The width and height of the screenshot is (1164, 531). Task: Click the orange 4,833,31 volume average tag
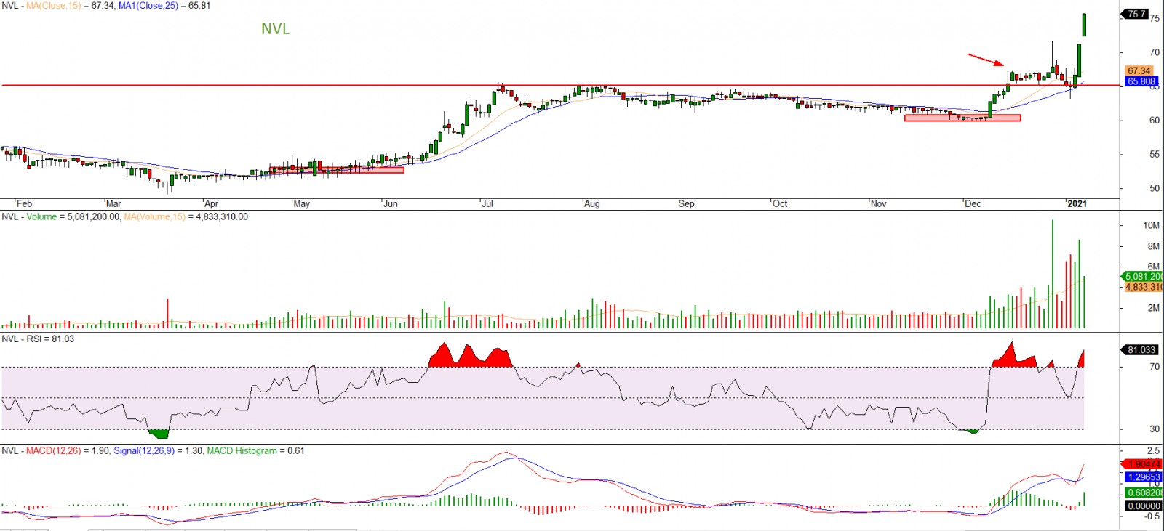1143,288
